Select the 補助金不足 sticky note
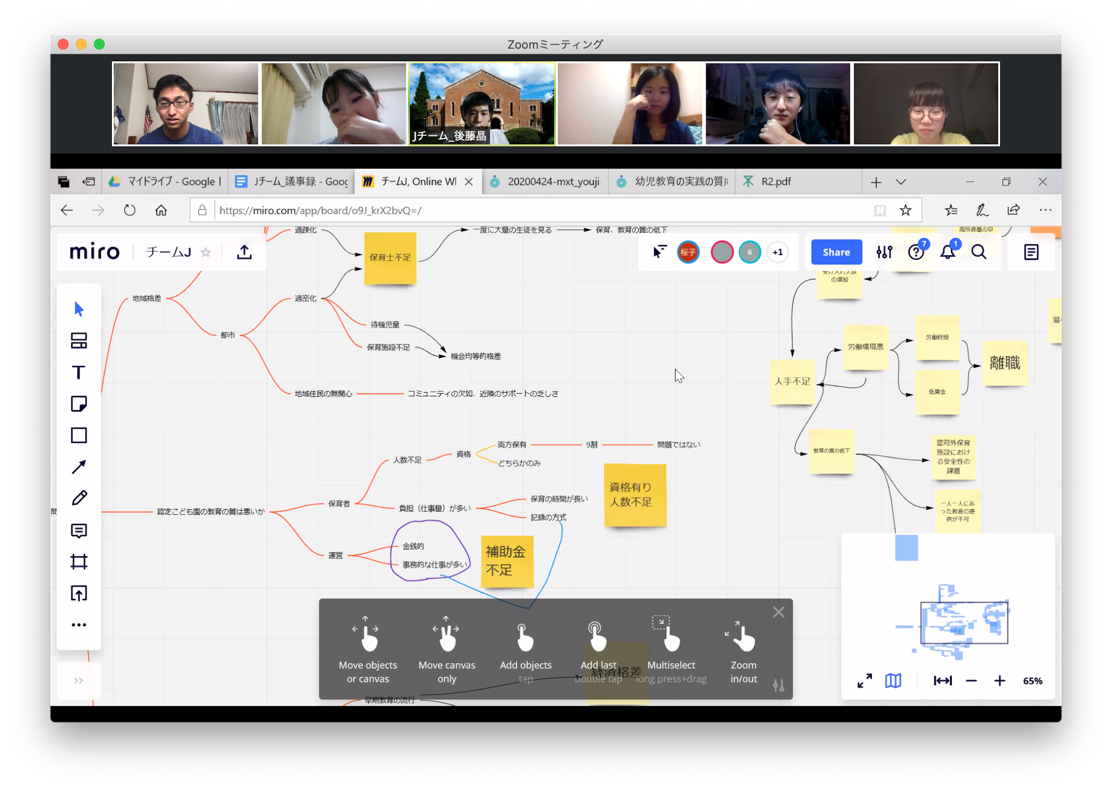 (507, 562)
